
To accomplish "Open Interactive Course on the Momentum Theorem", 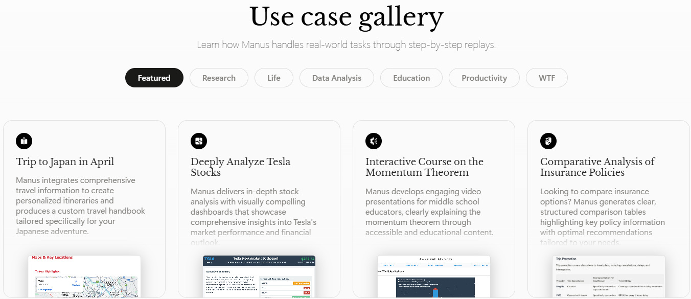I will click(x=424, y=167).
